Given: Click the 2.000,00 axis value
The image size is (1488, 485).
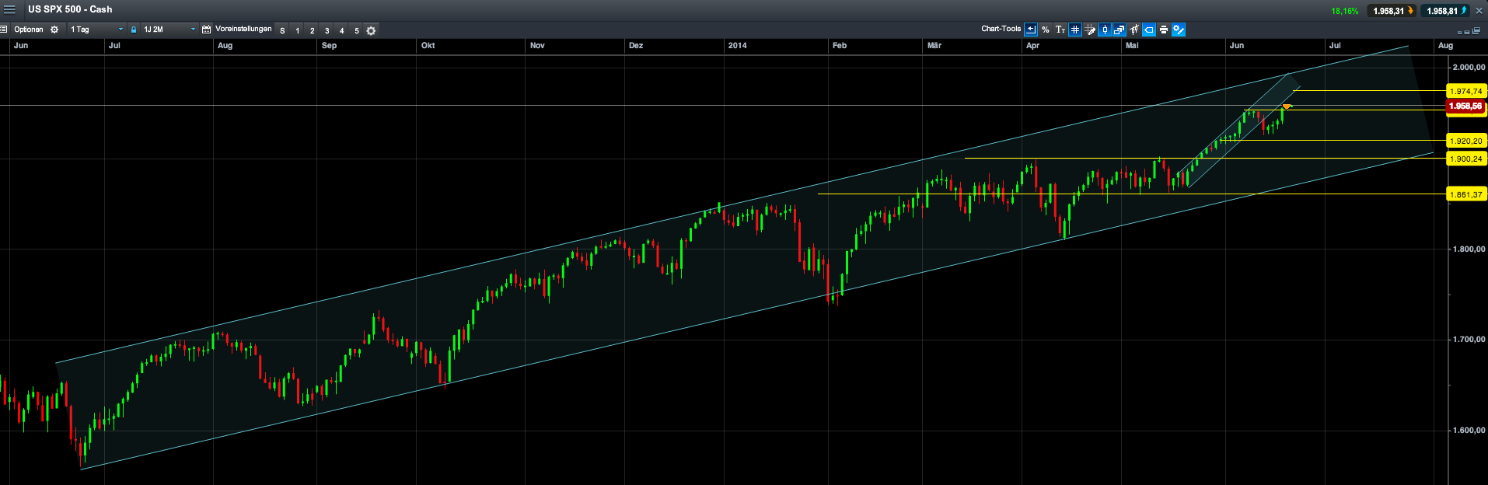Looking at the screenshot, I should tap(1469, 68).
